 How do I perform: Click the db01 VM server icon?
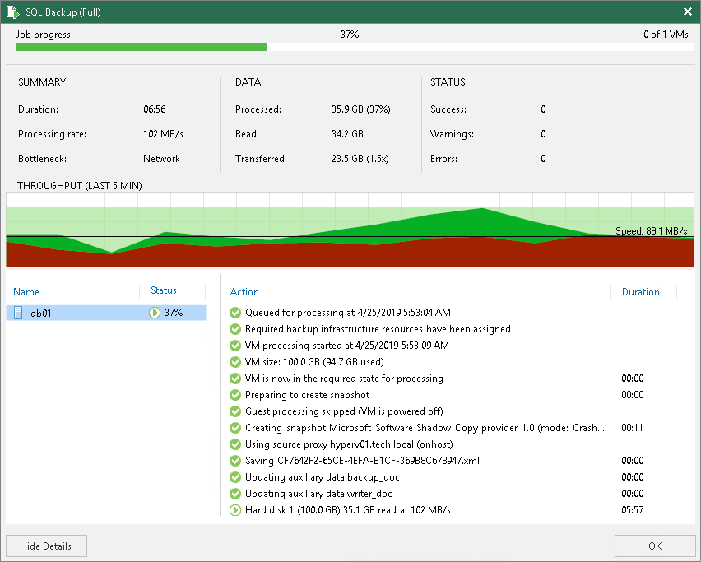[18, 313]
